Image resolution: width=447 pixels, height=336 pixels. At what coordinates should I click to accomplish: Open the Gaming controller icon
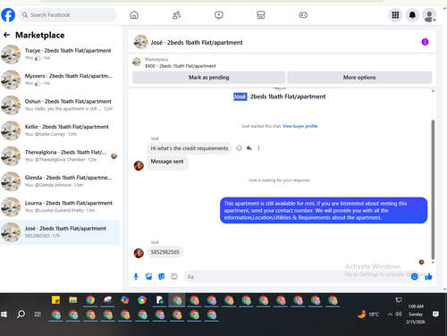click(303, 15)
